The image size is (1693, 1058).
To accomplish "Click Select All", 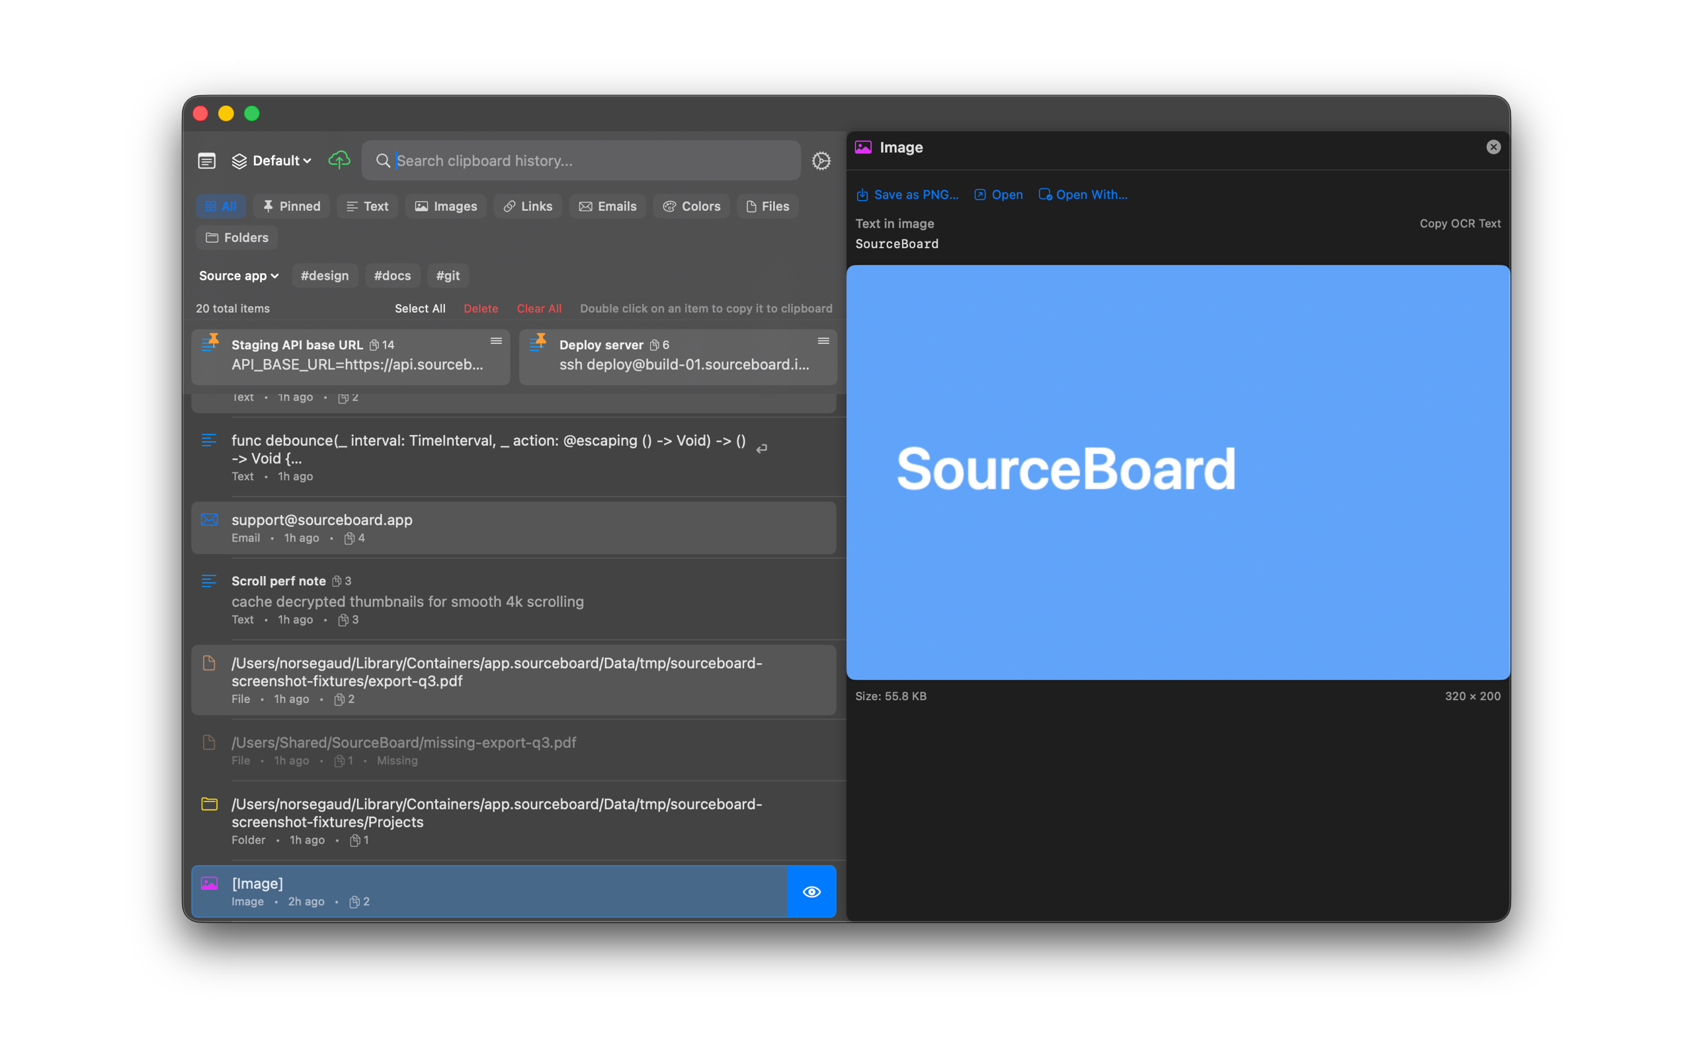I will tap(420, 309).
